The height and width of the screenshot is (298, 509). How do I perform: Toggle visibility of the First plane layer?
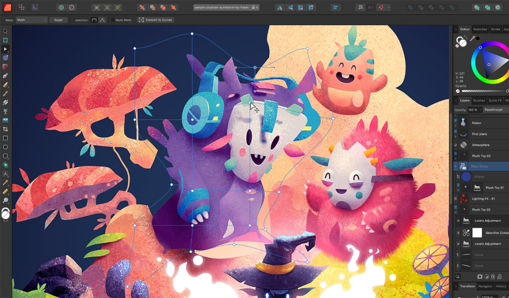[x=455, y=131]
